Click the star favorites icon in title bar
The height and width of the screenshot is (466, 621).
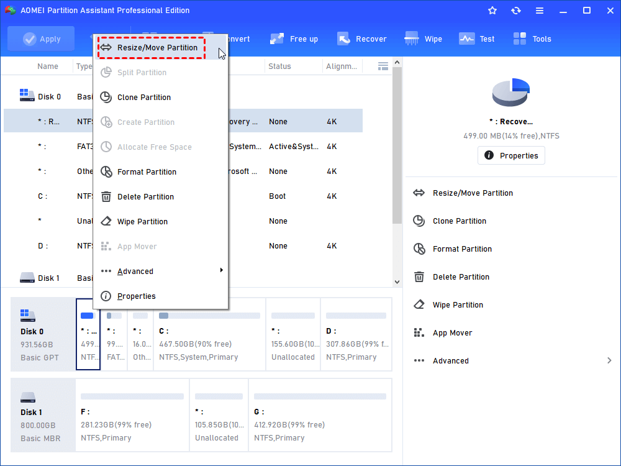click(x=492, y=11)
